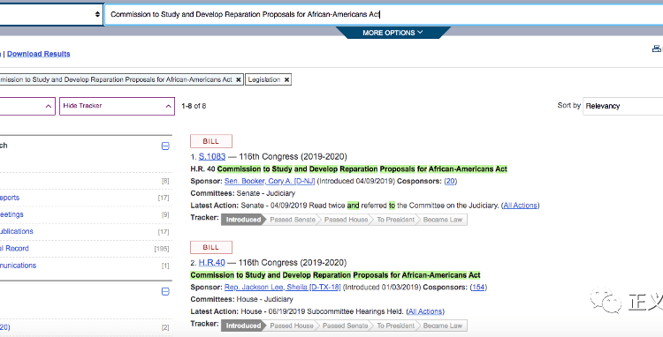Click inside the search query field
This screenshot has width=663, height=337.
click(384, 14)
